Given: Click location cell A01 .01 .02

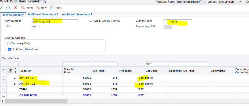Looking at the screenshot, I should coord(27,84).
